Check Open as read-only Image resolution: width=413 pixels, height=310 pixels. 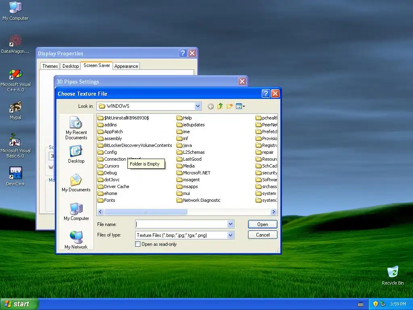pyautogui.click(x=138, y=244)
